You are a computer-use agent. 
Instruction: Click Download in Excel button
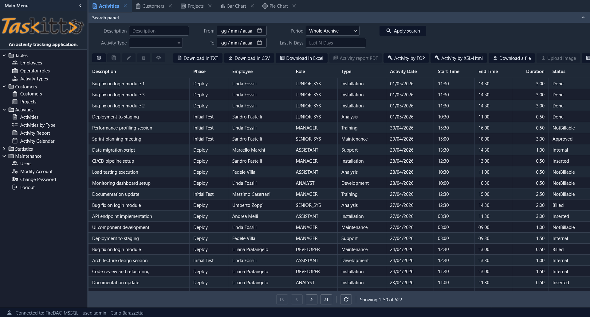(301, 58)
